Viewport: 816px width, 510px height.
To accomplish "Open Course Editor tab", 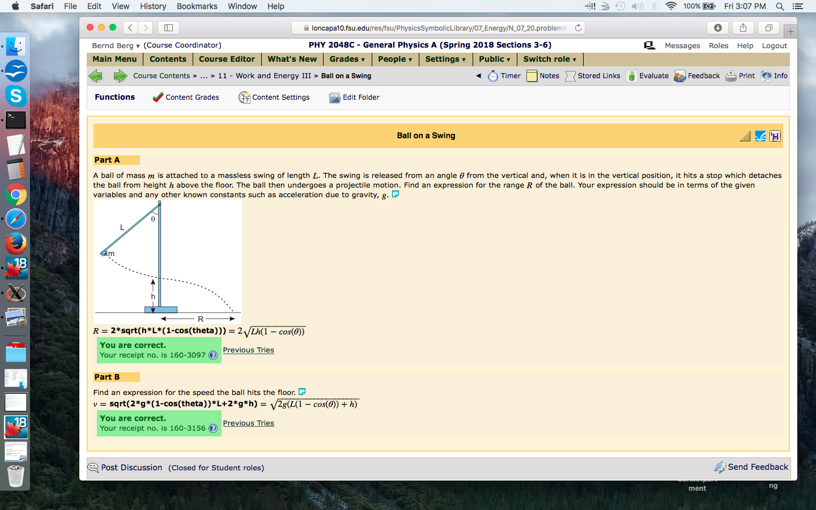I will pyautogui.click(x=227, y=59).
